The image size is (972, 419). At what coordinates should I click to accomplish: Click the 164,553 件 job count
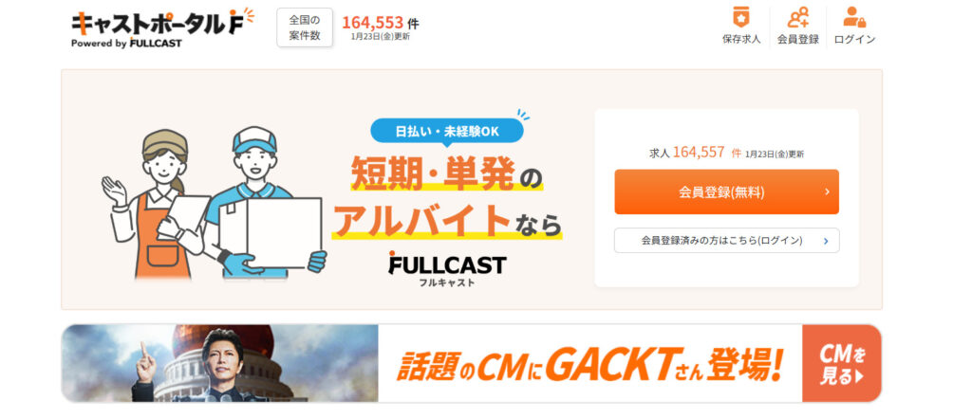[380, 23]
